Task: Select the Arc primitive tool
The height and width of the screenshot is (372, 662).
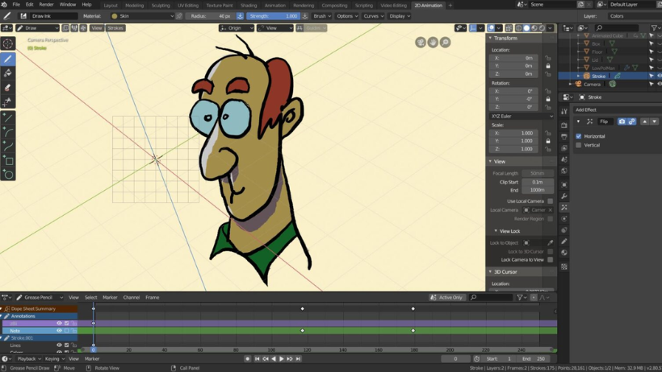Action: pyautogui.click(x=7, y=132)
